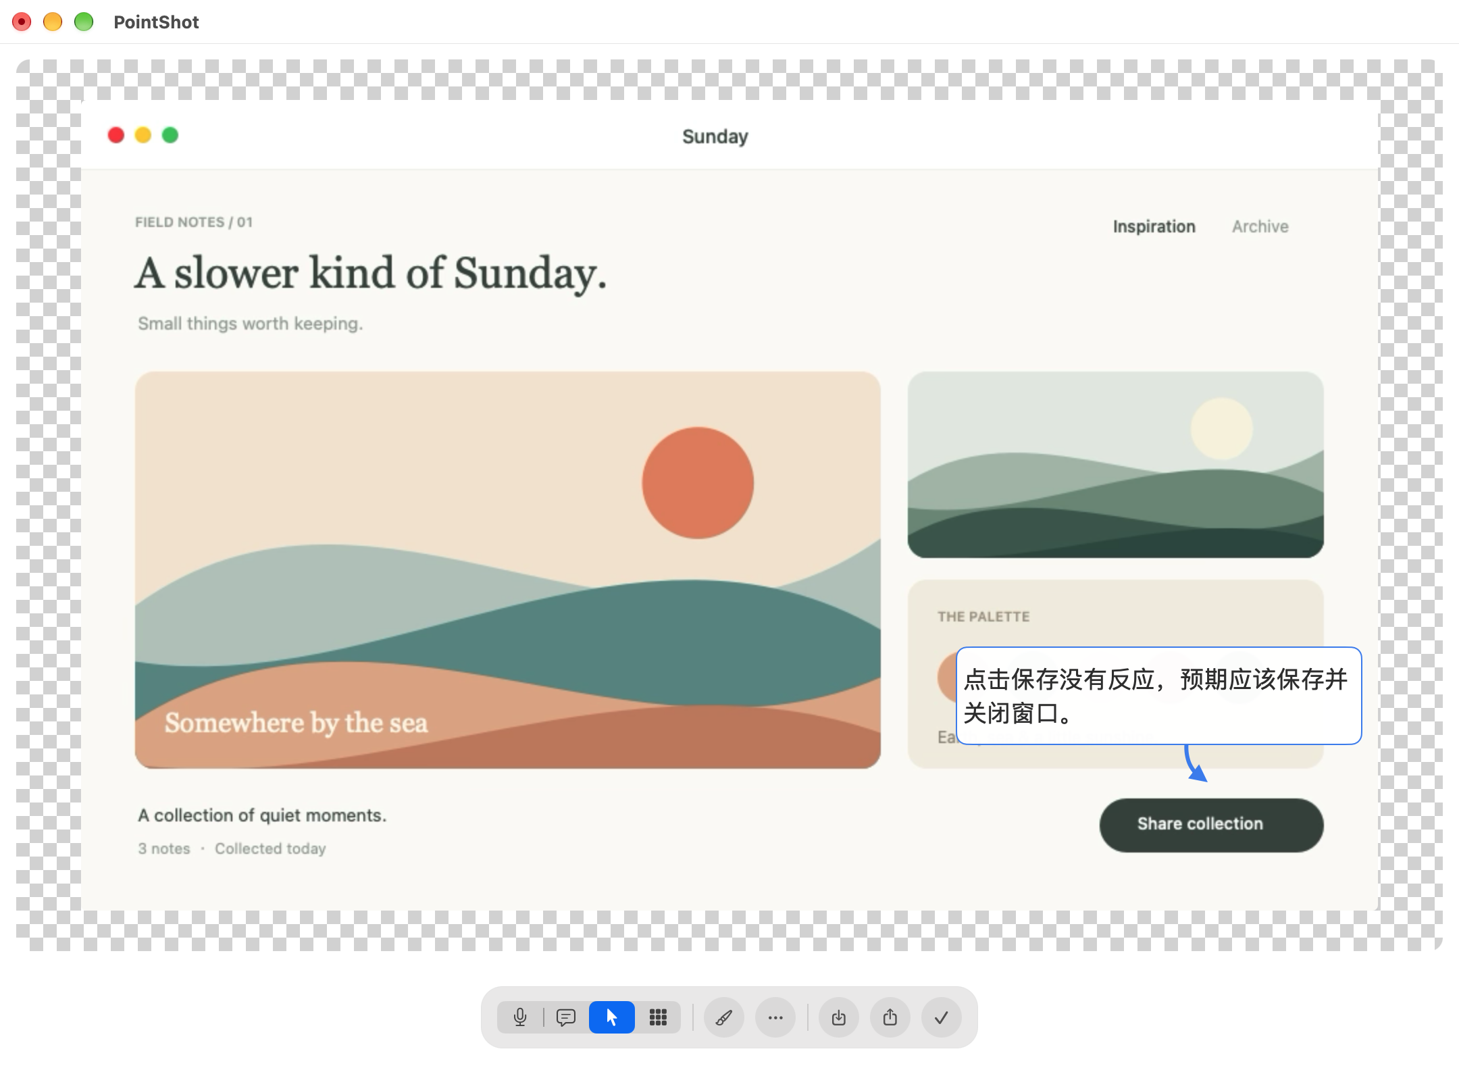Zoom the PointShot window with green button
Screen dimensions: 1459x1070
pos(84,22)
